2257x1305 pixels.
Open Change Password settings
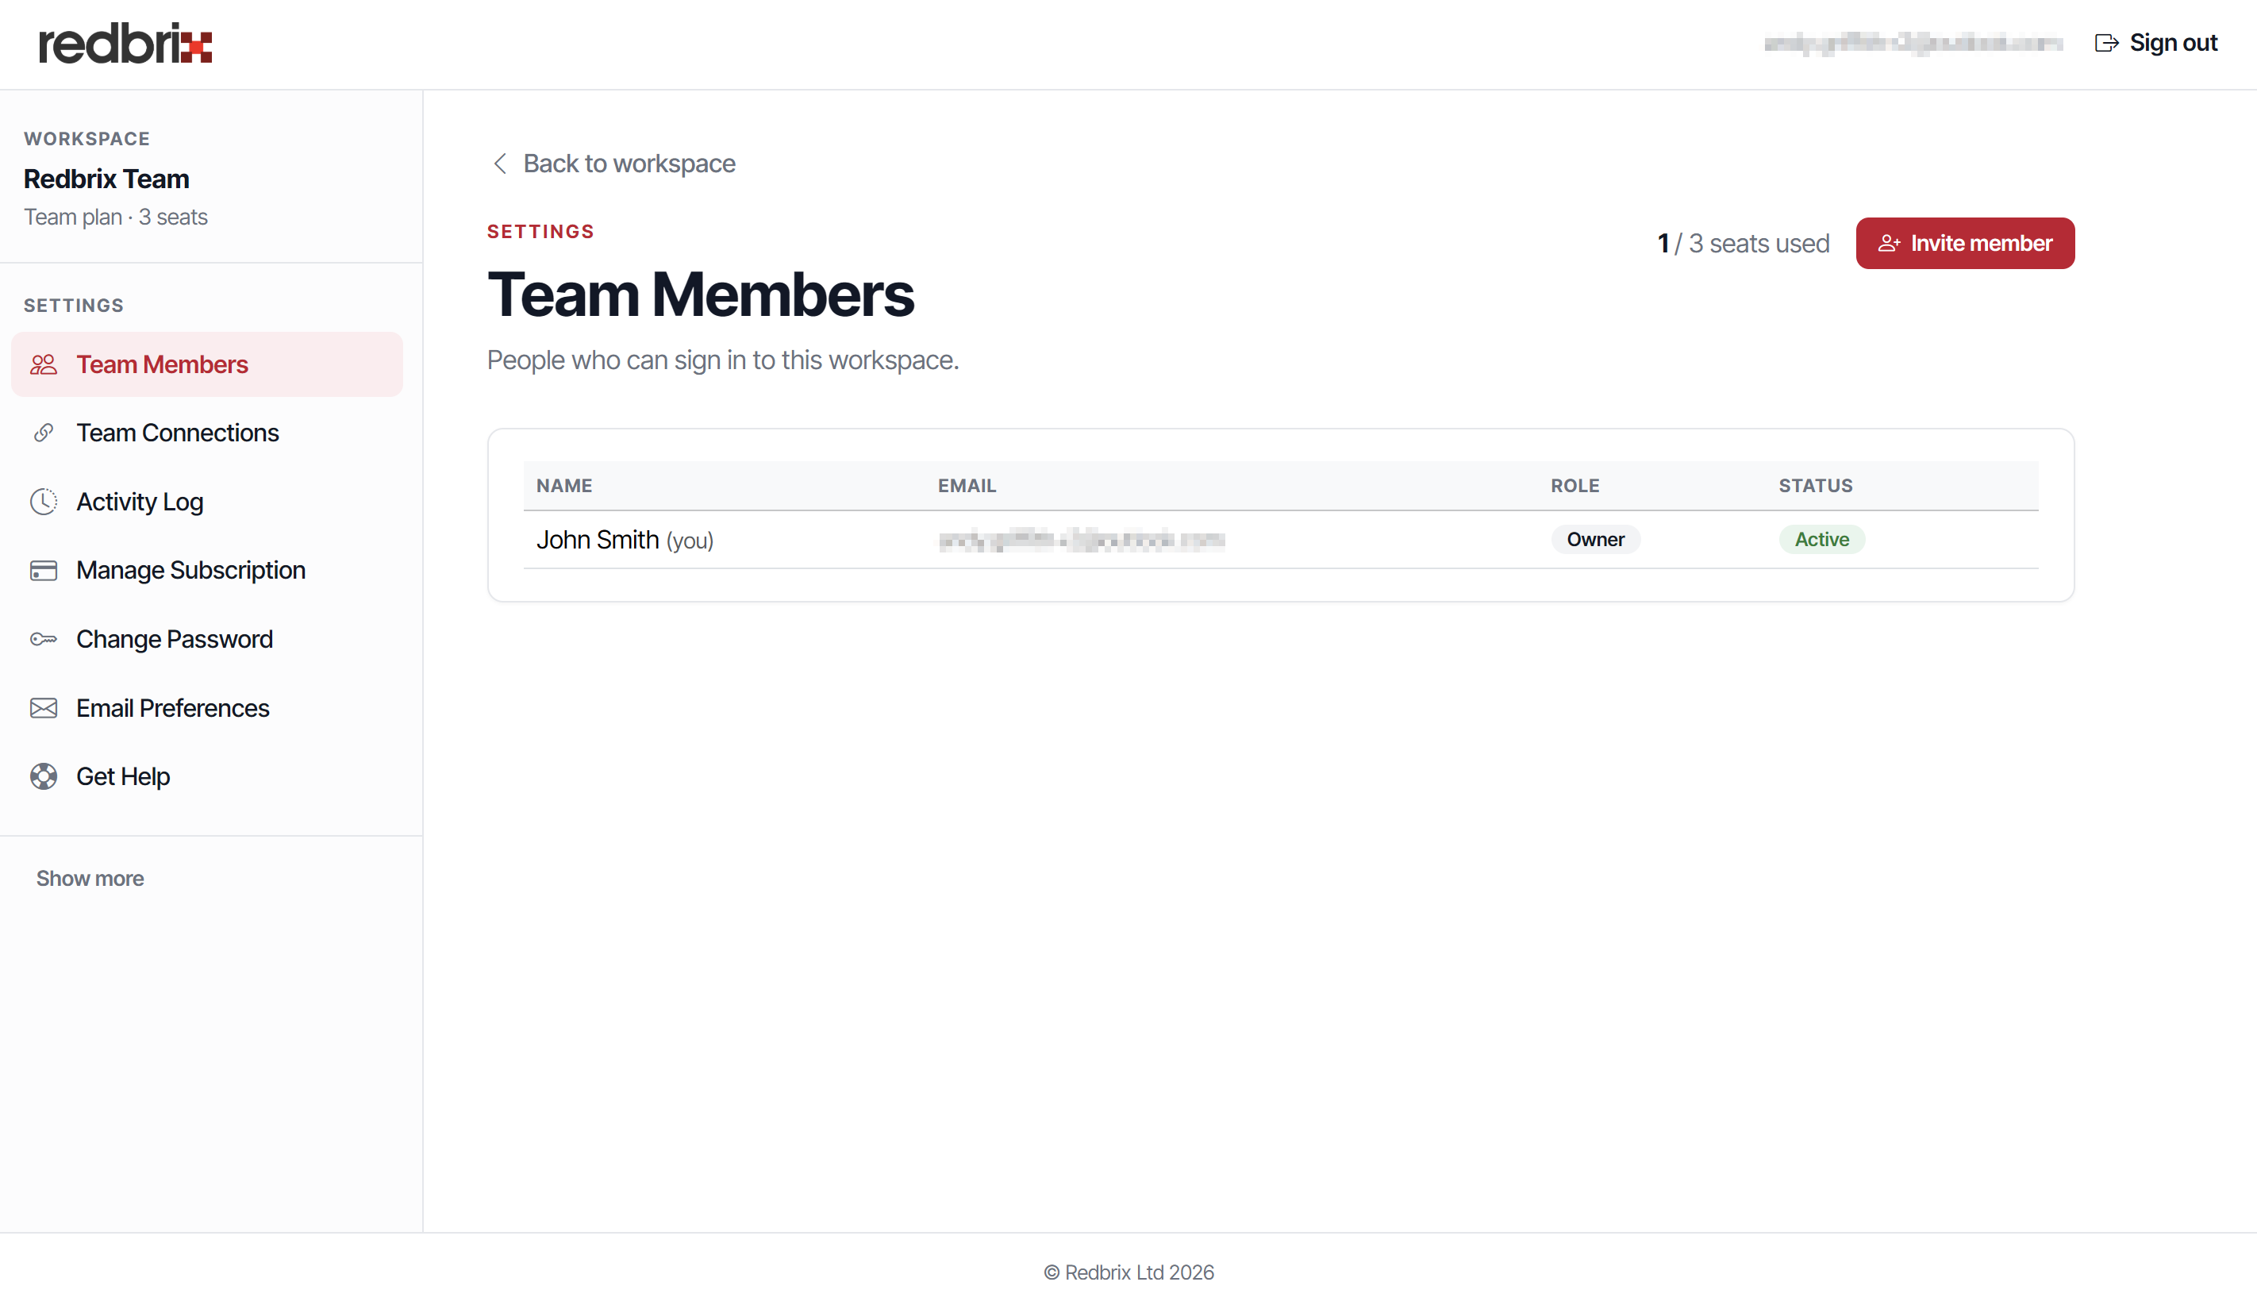(207, 640)
